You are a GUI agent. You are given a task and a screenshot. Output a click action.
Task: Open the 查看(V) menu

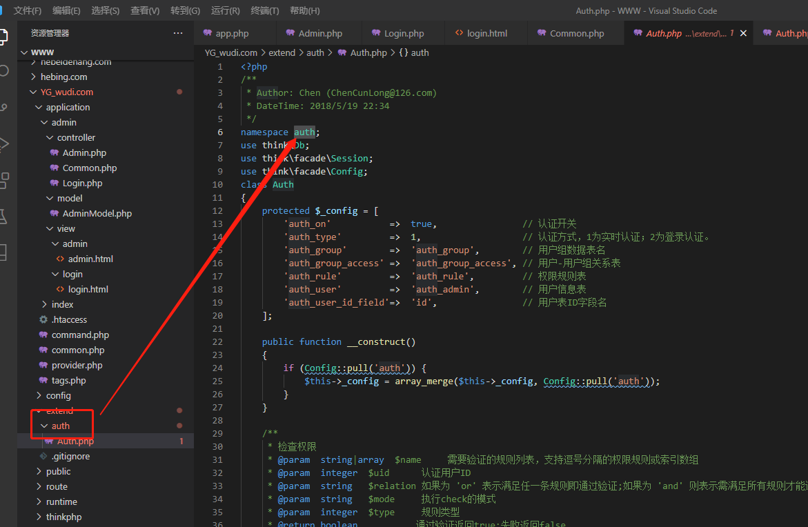point(145,10)
